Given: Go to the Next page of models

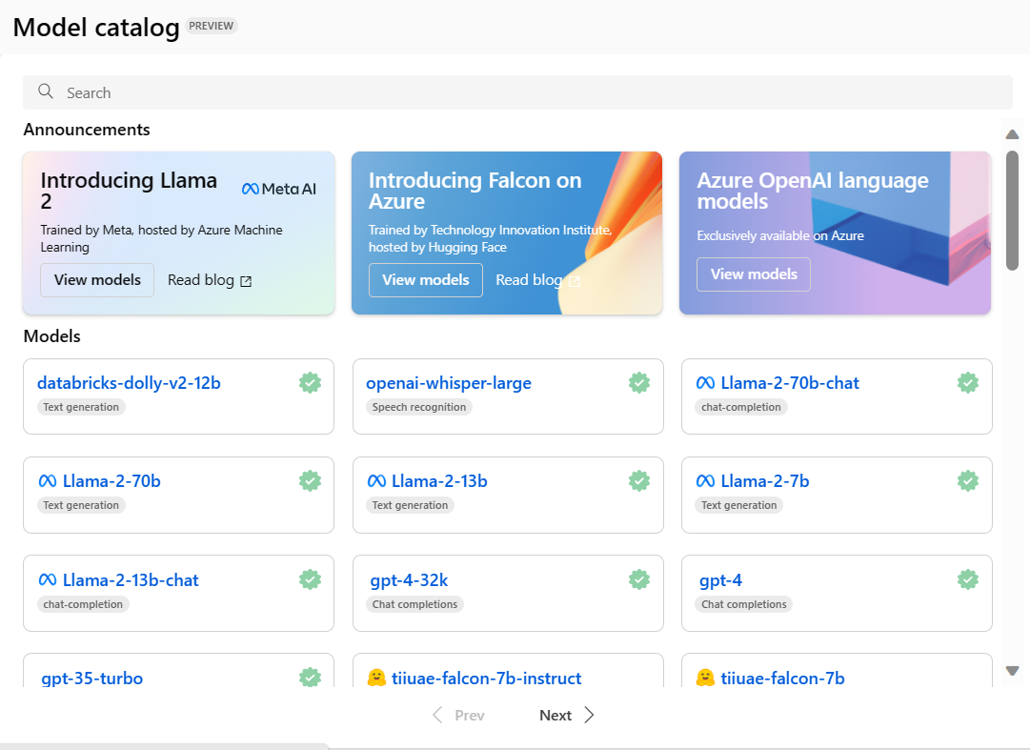Looking at the screenshot, I should [555, 715].
